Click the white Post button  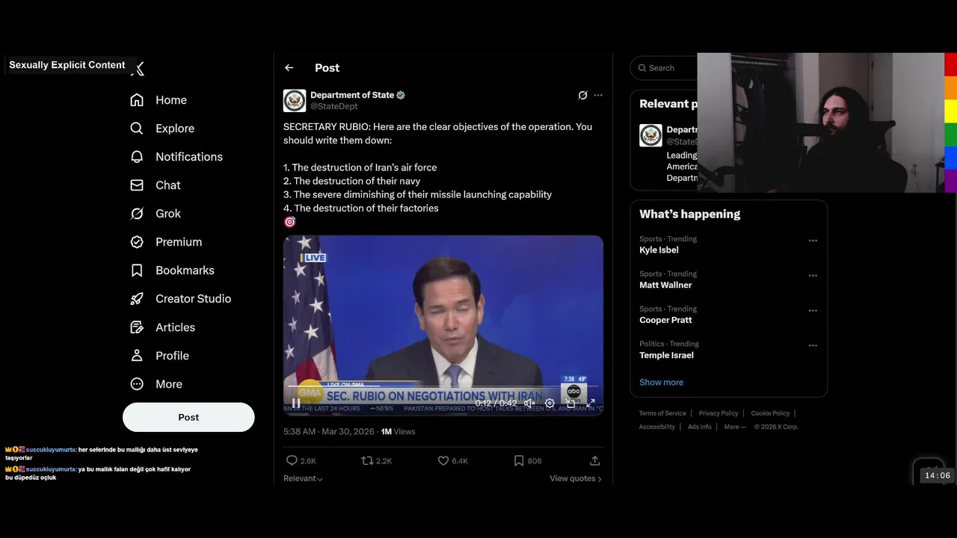tap(188, 418)
